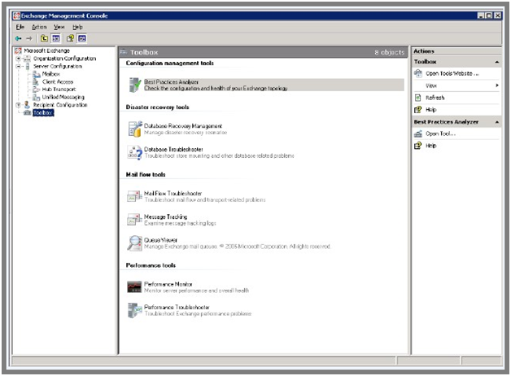This screenshot has height=376, width=511.
Task: Click the Best Practices Analyzer section Help icon
Action: (418, 146)
